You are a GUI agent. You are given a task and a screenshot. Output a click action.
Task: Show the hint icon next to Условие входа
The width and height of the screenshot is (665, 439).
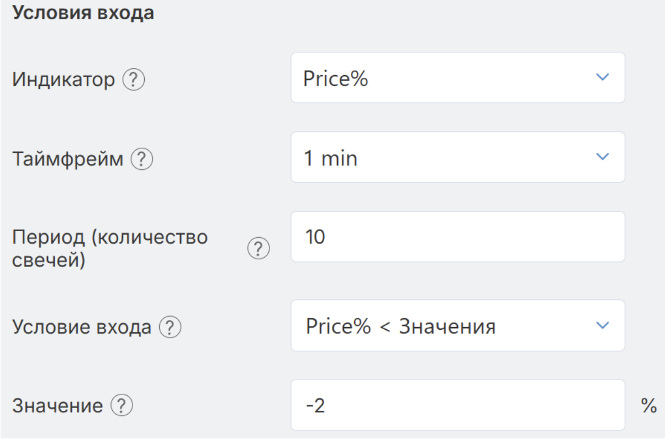(171, 328)
